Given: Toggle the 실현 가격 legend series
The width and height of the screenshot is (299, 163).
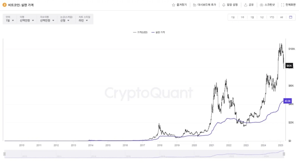Looking at the screenshot, I should (158, 32).
